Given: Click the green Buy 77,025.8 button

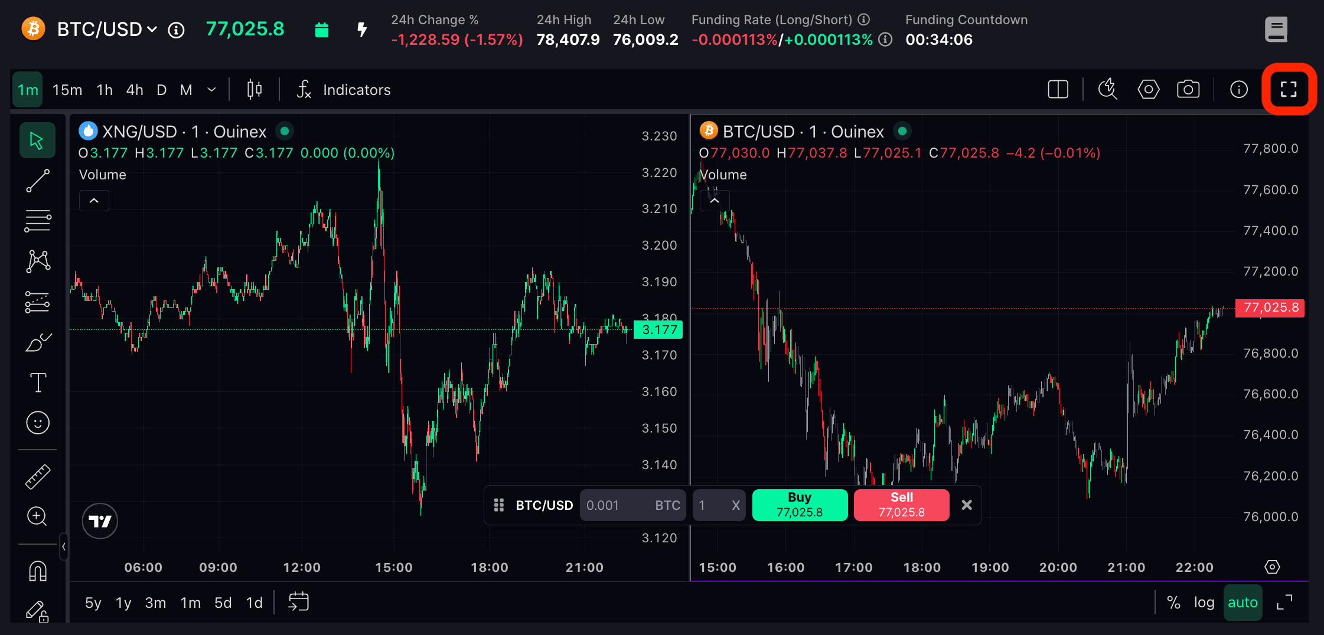Looking at the screenshot, I should 800,505.
